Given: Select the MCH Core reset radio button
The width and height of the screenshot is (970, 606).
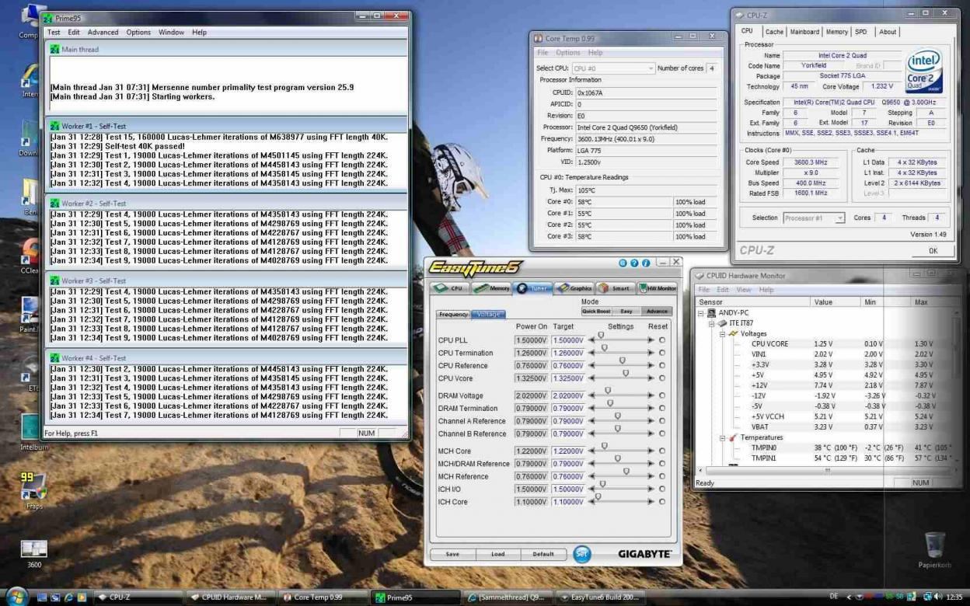Looking at the screenshot, I should [x=662, y=451].
